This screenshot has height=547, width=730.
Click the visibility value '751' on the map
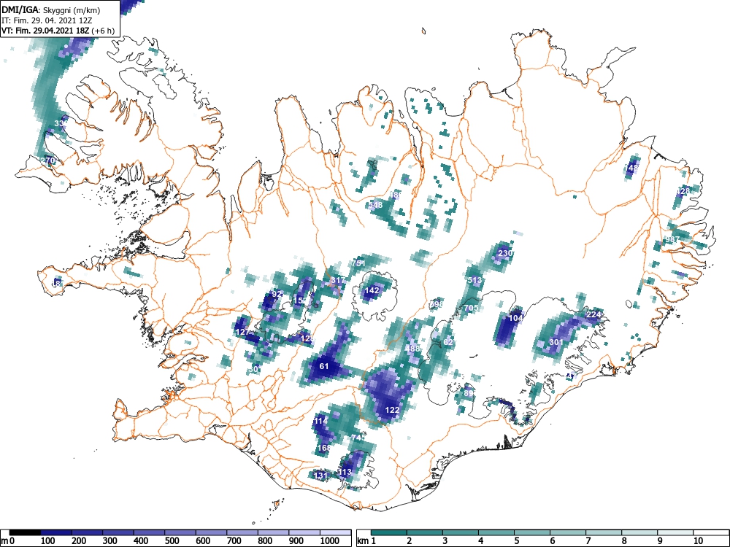(358, 263)
